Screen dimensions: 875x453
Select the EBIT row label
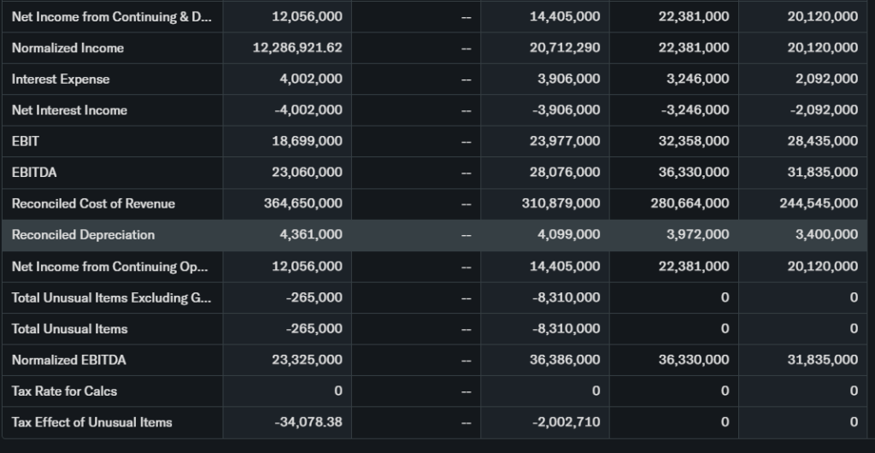[x=25, y=141]
